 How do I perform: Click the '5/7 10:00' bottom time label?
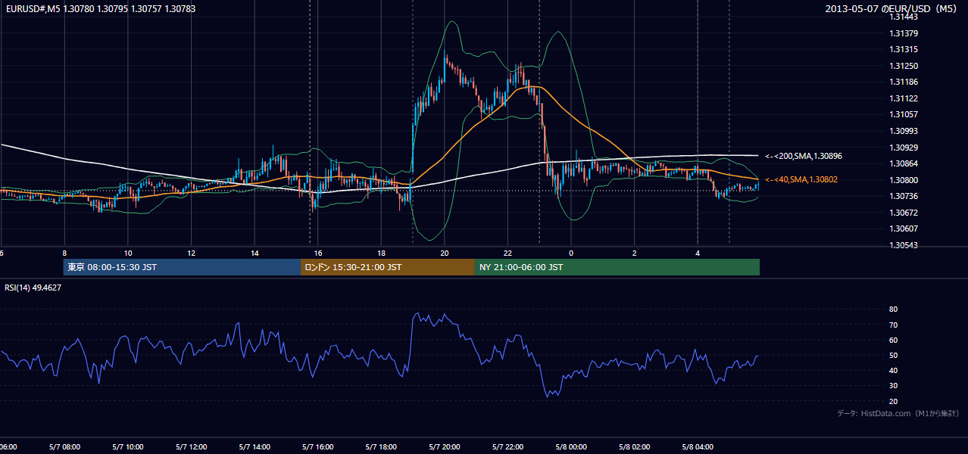coord(128,447)
